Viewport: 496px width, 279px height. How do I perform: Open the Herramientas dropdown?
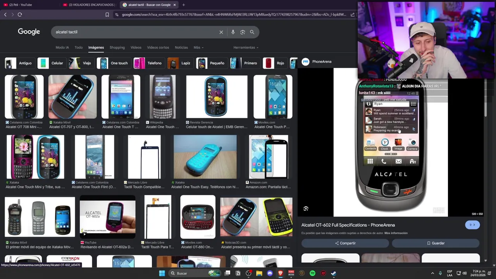[x=246, y=47]
